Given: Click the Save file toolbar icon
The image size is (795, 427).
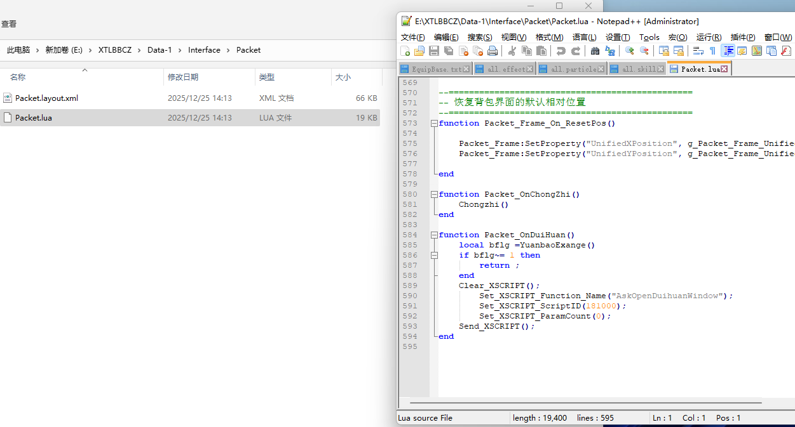Looking at the screenshot, I should tap(434, 51).
